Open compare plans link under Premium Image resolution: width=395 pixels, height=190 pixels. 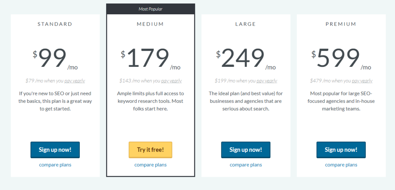coord(341,165)
